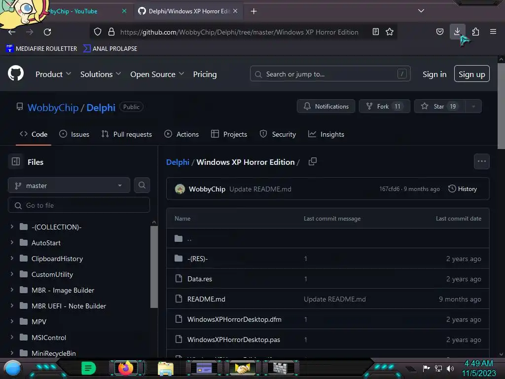The image size is (505, 379).
Task: Switch to the Insights tab
Action: 326,134
